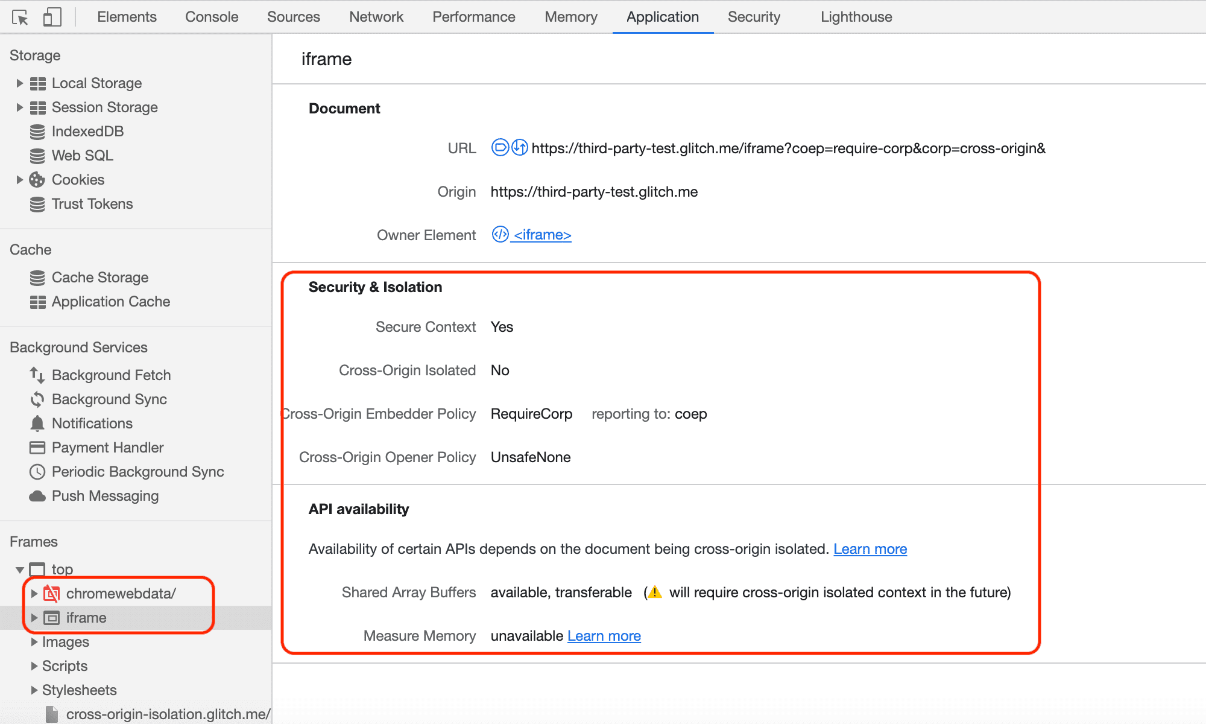Click the Elements tab in DevTools

pos(126,16)
